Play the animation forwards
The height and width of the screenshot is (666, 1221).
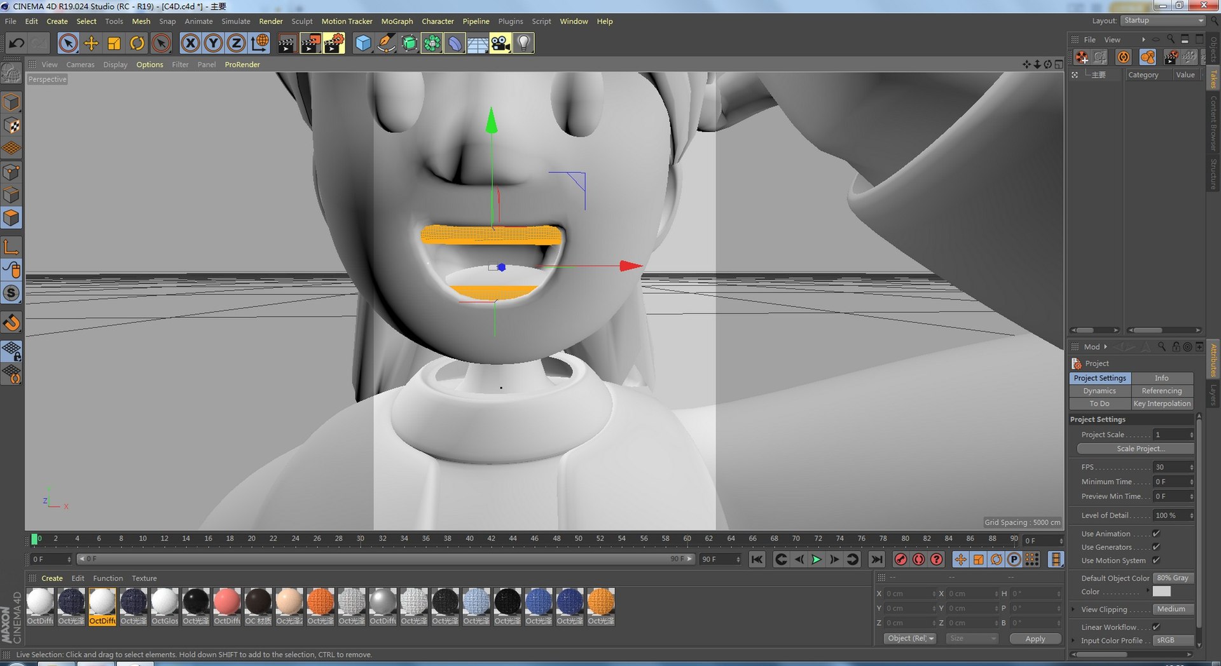click(x=817, y=559)
